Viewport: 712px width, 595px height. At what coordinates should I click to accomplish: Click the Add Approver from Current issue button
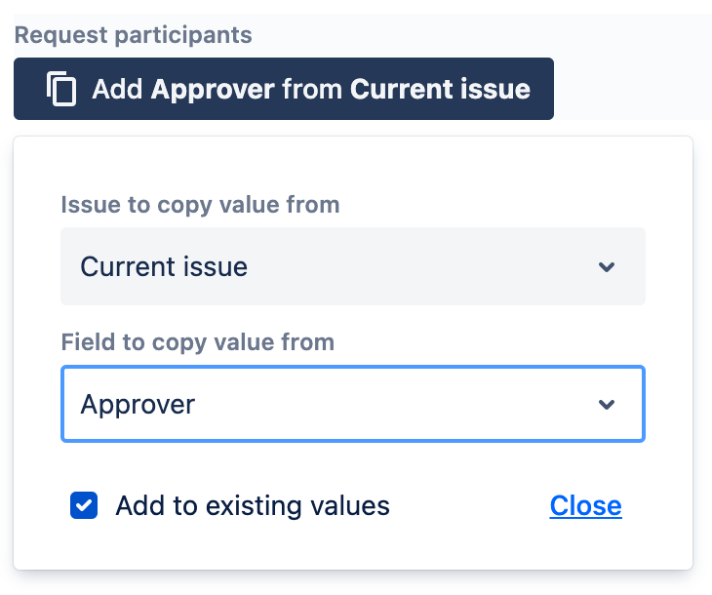point(284,89)
